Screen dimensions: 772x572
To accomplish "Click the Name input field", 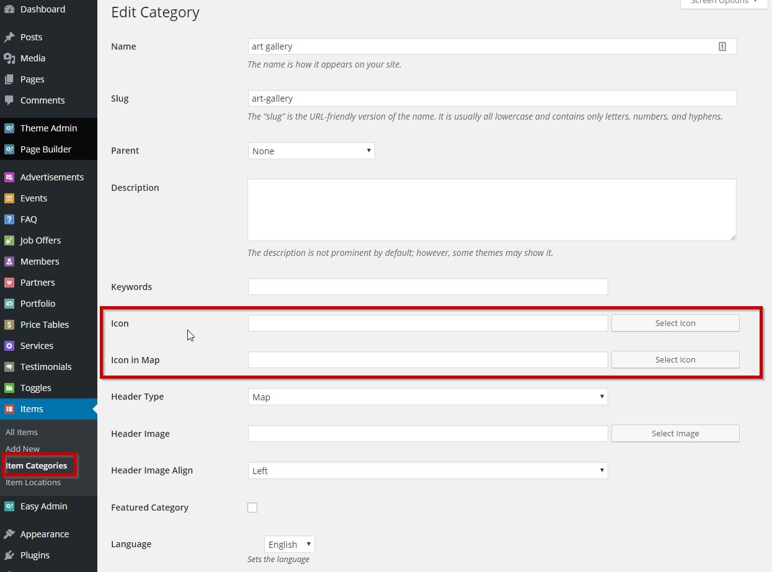I will point(492,46).
